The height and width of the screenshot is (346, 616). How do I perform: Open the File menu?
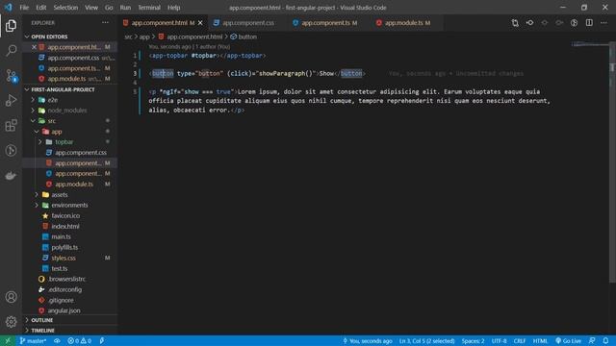(x=24, y=8)
